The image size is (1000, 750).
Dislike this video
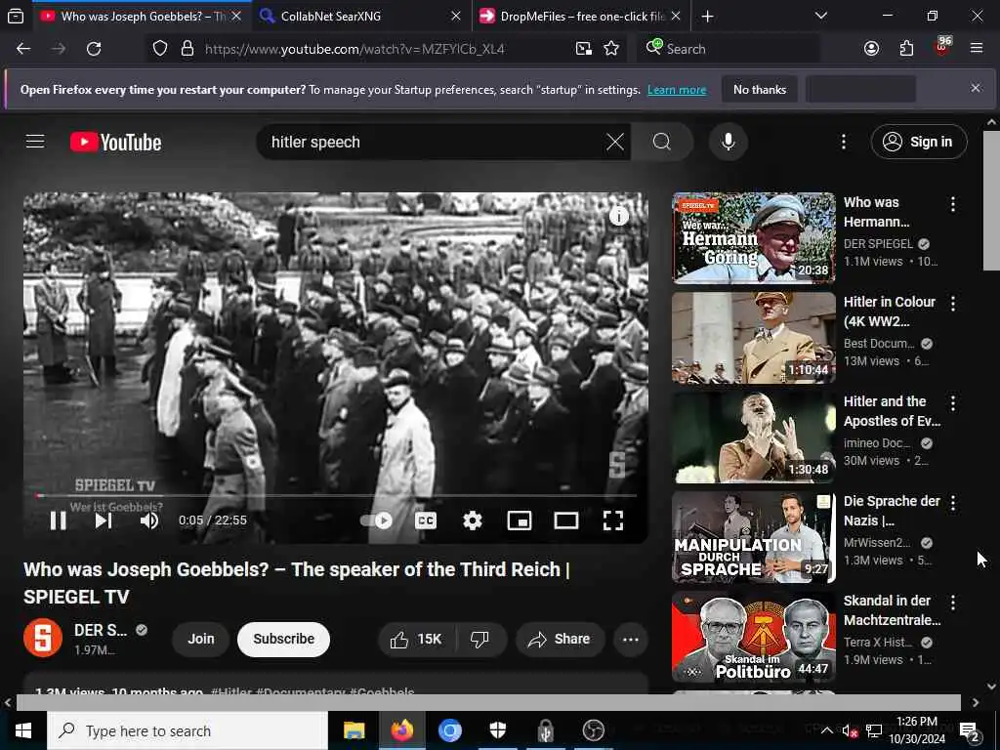click(x=479, y=639)
